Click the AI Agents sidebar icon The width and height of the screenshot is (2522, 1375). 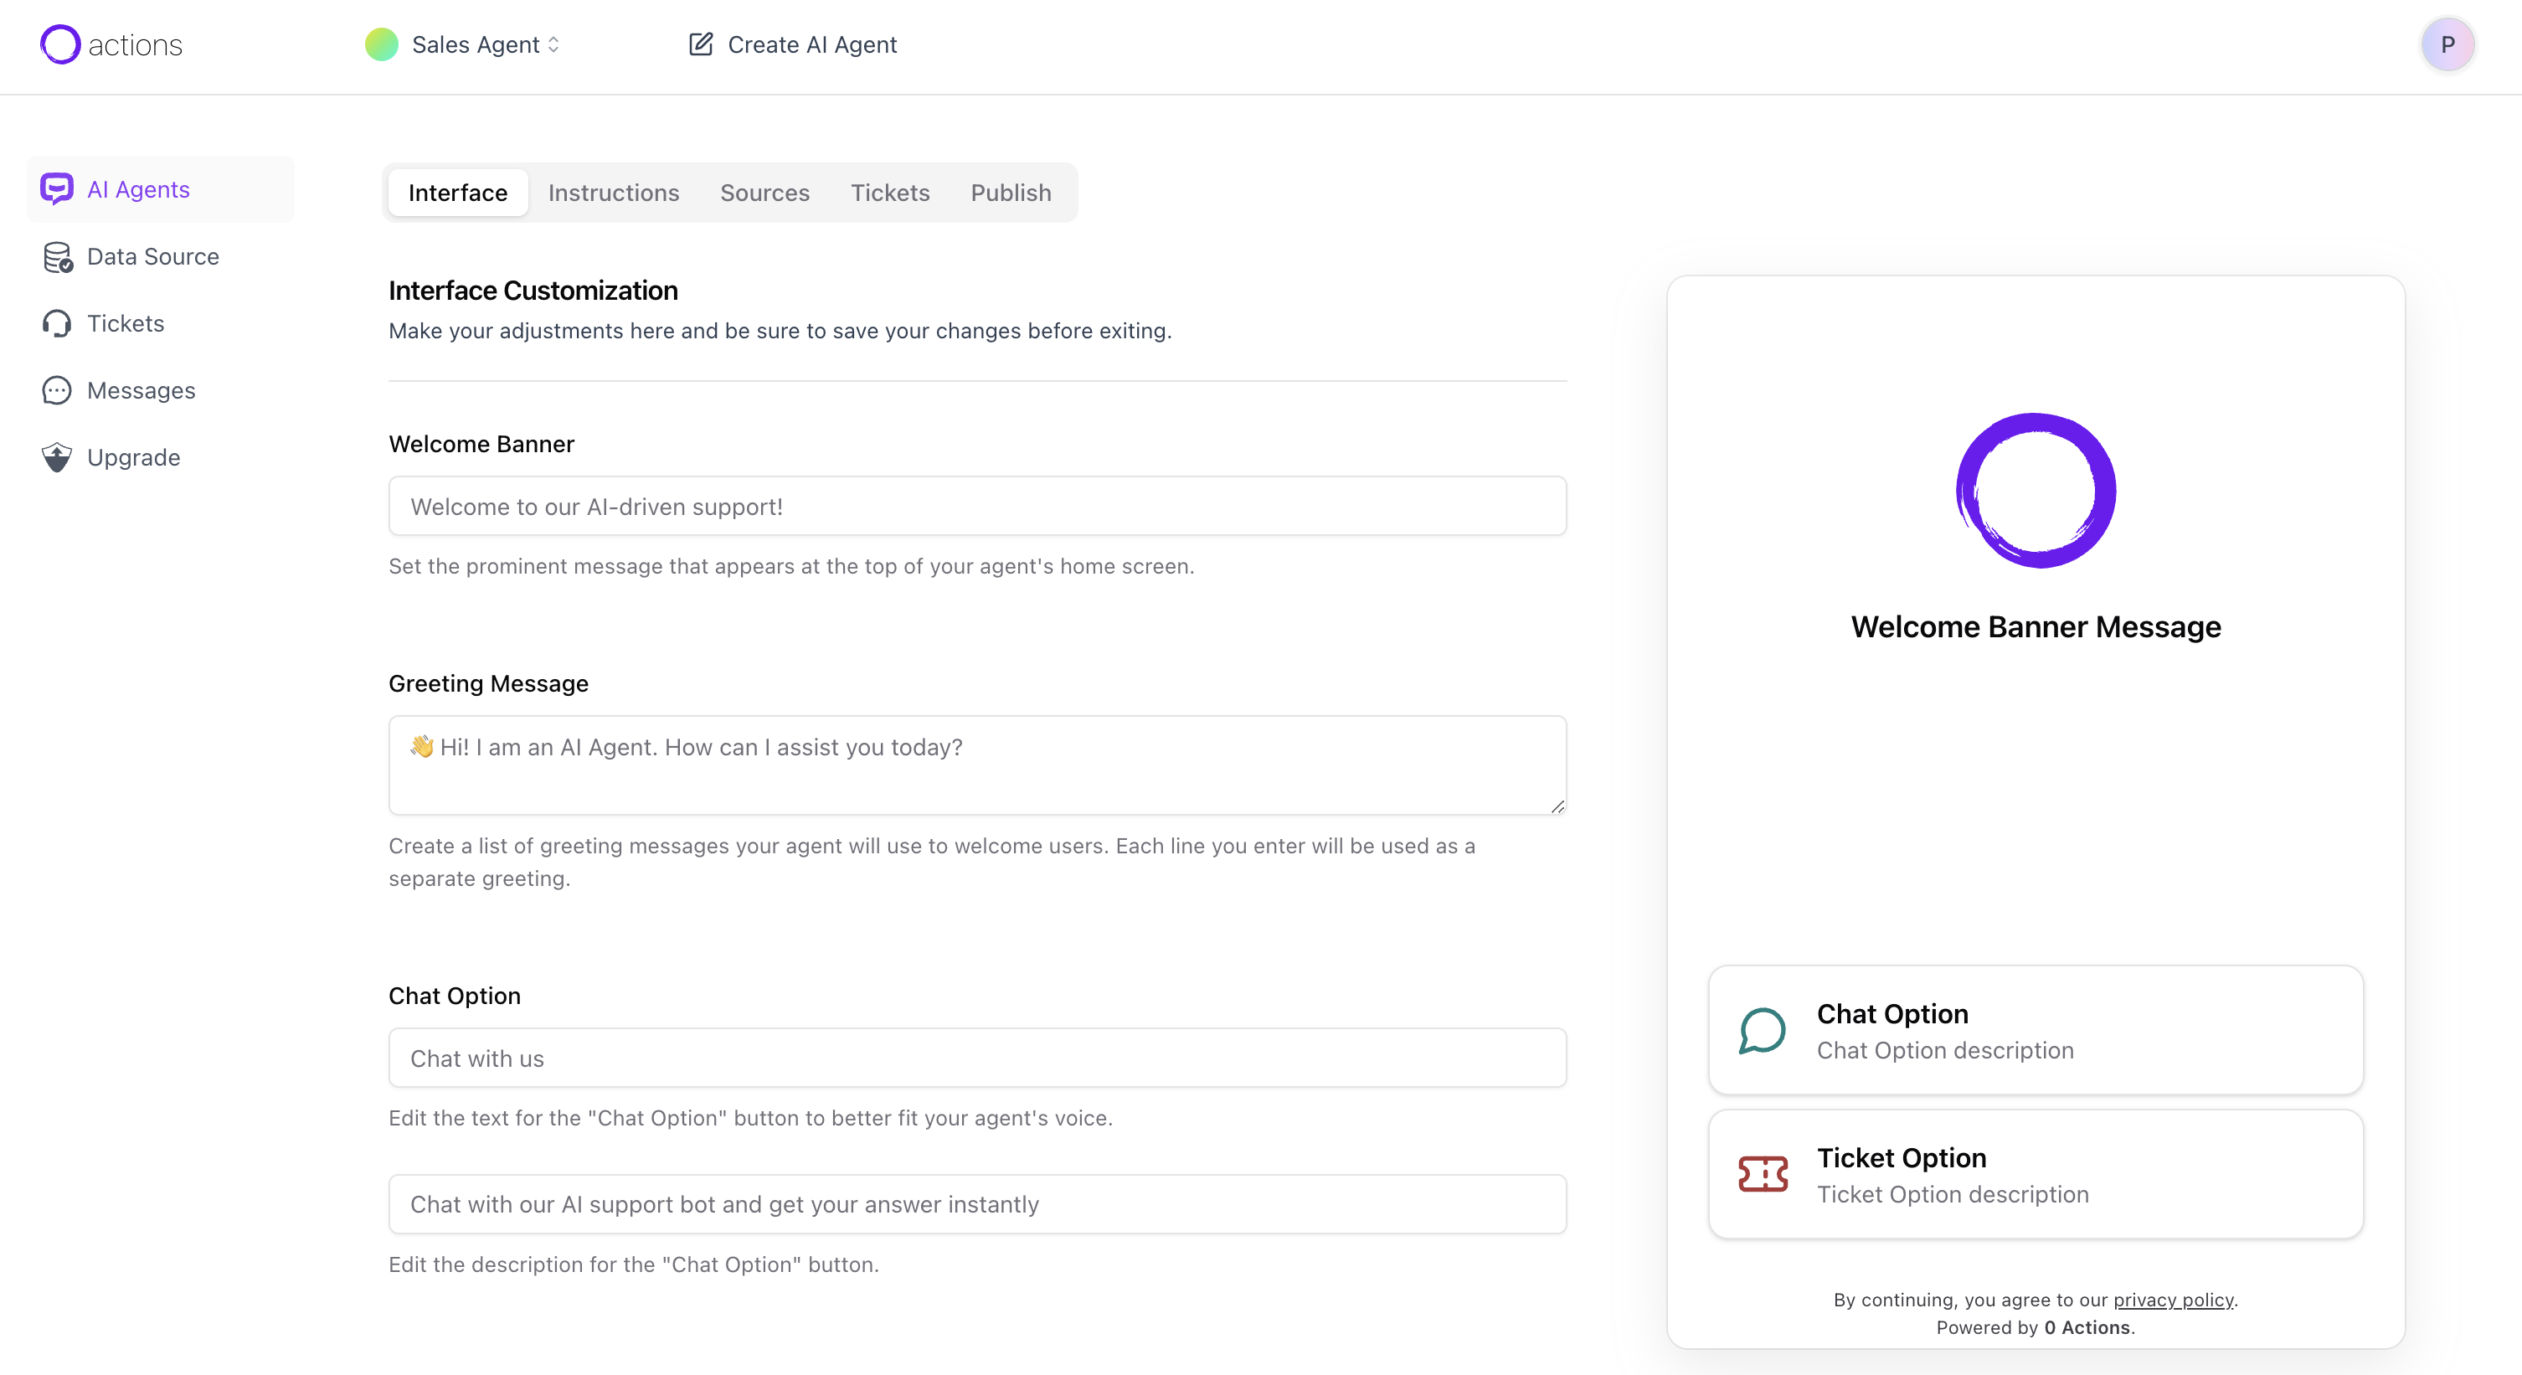(x=56, y=188)
